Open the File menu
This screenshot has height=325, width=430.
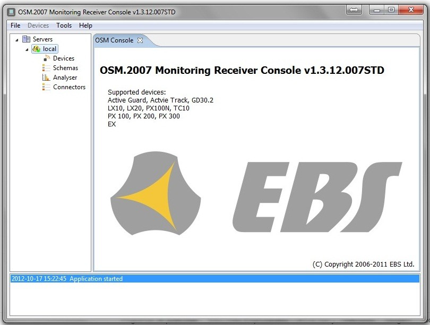pyautogui.click(x=15, y=25)
